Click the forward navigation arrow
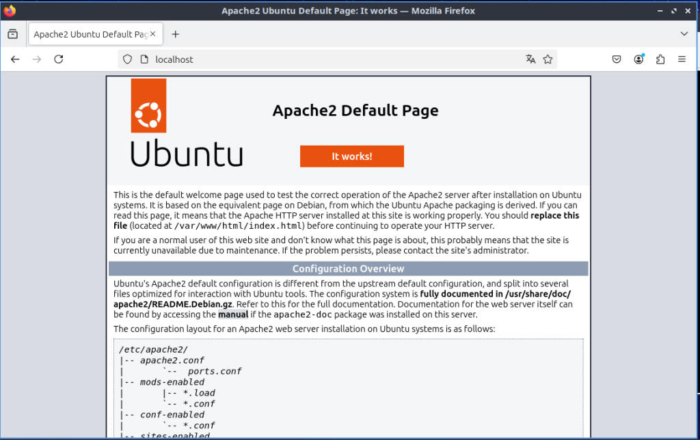Screen dimensions: 700x440 [x=37, y=59]
